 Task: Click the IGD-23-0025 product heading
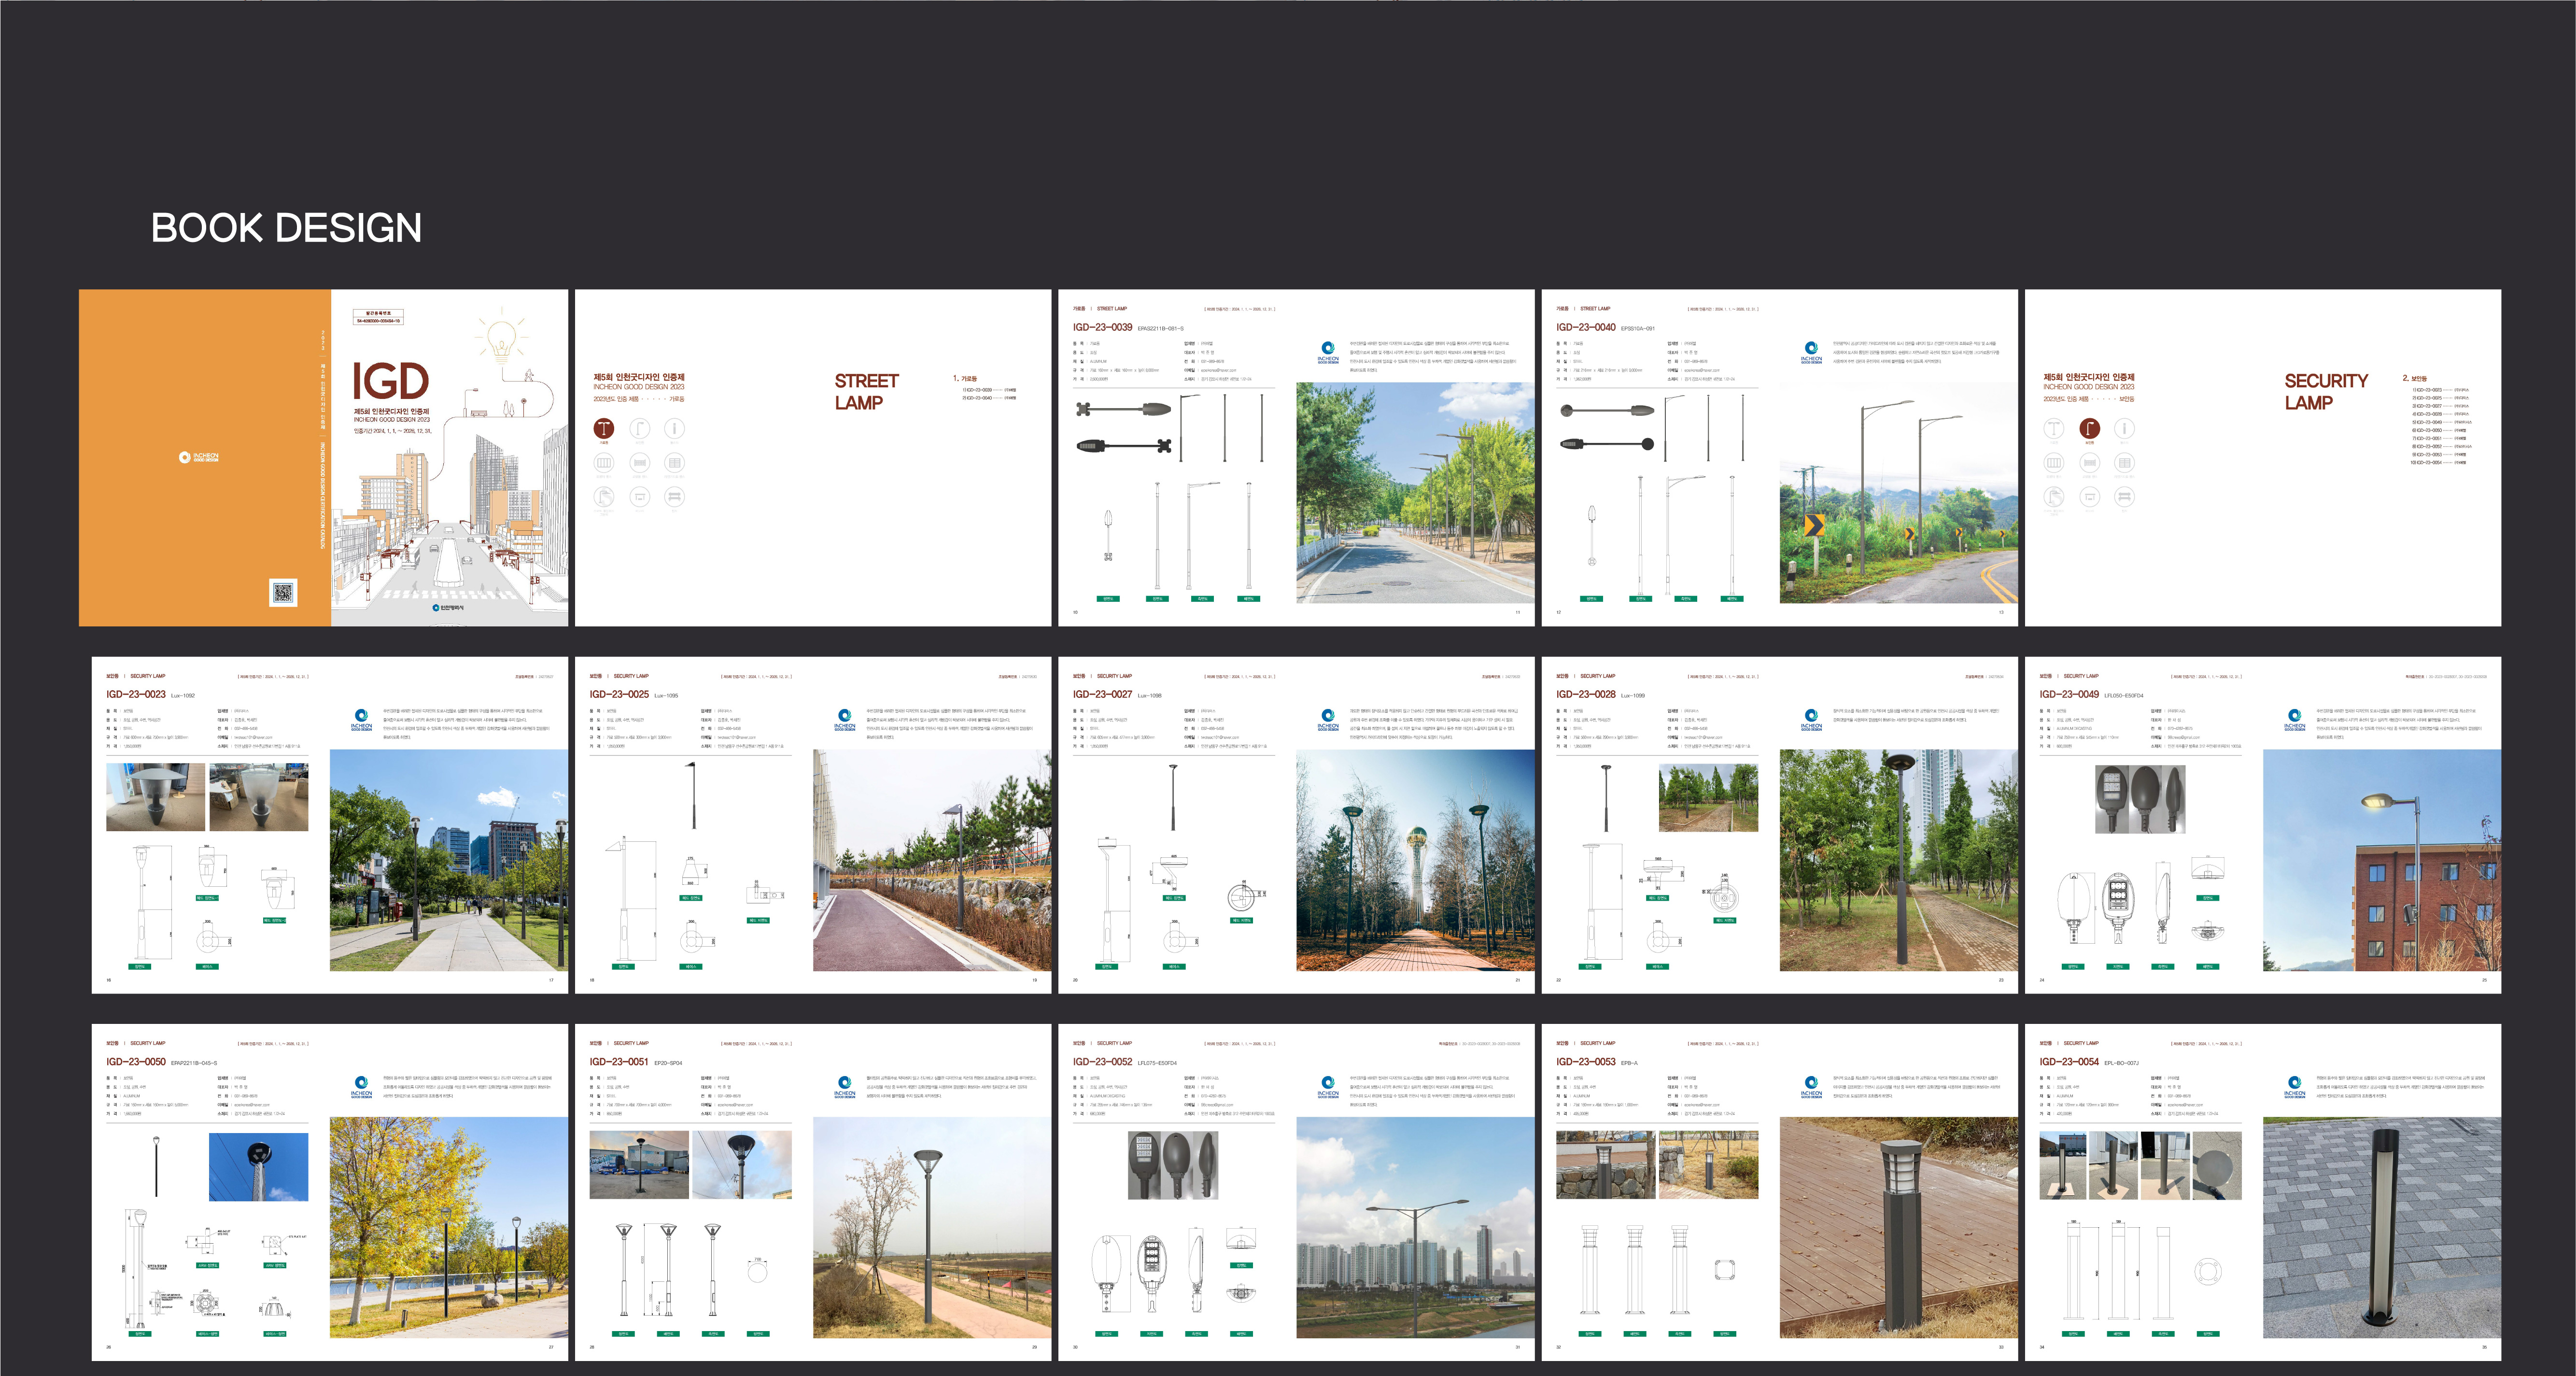(x=619, y=694)
